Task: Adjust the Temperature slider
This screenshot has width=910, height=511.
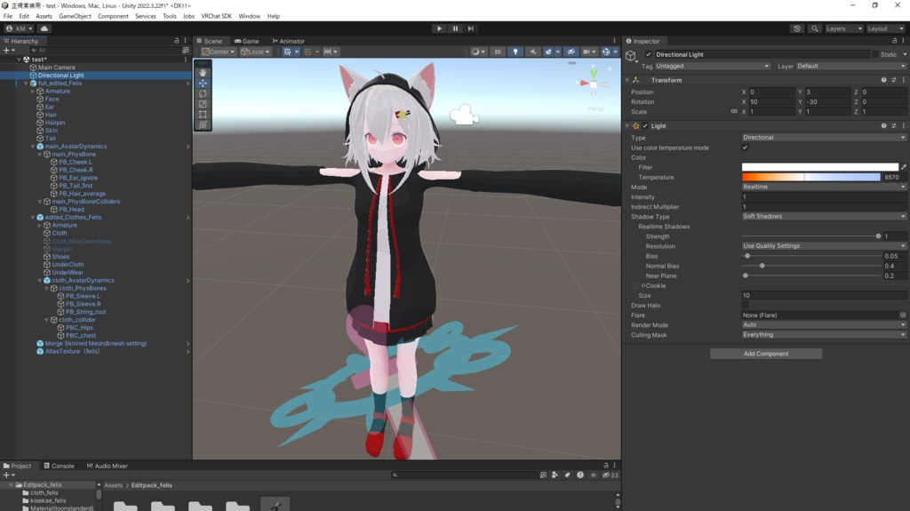Action: [x=810, y=177]
